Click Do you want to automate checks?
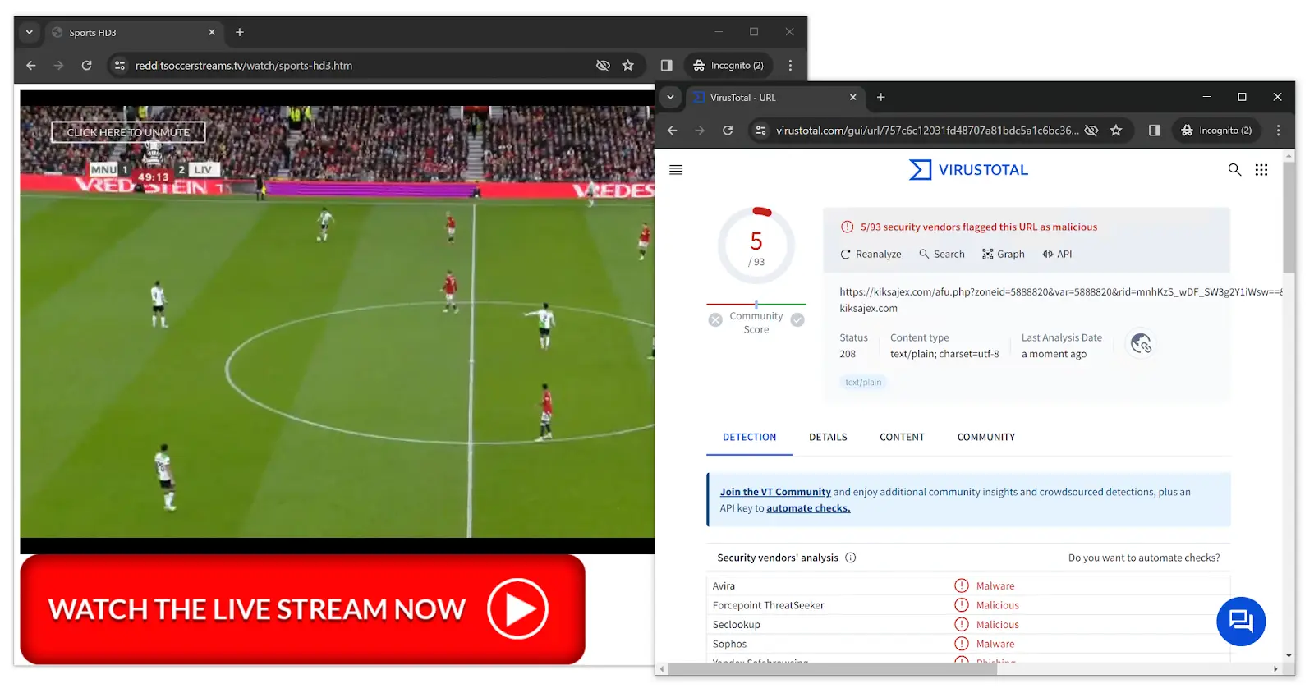1314x693 pixels. [x=1144, y=558]
